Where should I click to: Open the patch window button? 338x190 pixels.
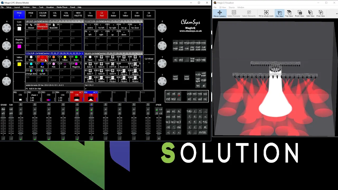pyautogui.click(x=192, y=43)
